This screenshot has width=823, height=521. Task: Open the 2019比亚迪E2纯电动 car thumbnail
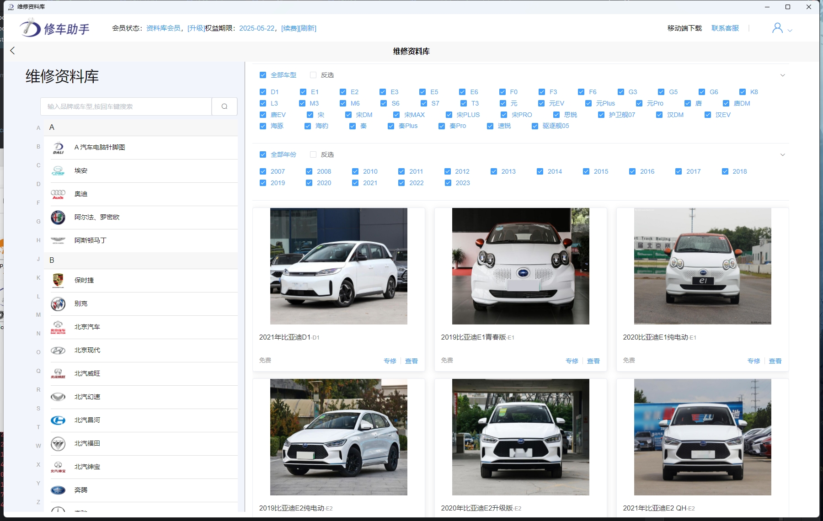(339, 437)
